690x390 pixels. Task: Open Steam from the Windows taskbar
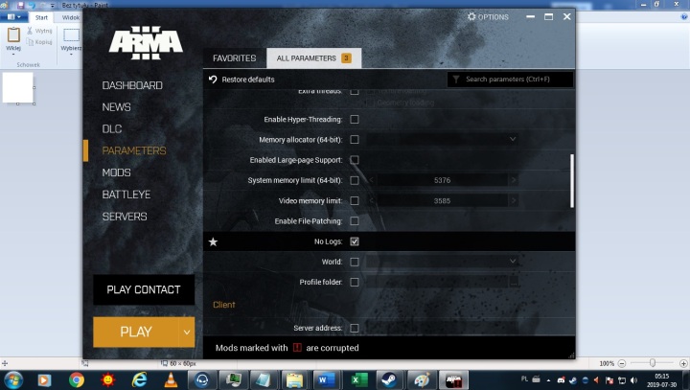click(x=389, y=379)
